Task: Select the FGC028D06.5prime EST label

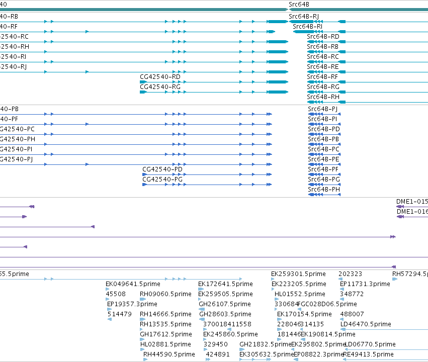Action: (327, 305)
